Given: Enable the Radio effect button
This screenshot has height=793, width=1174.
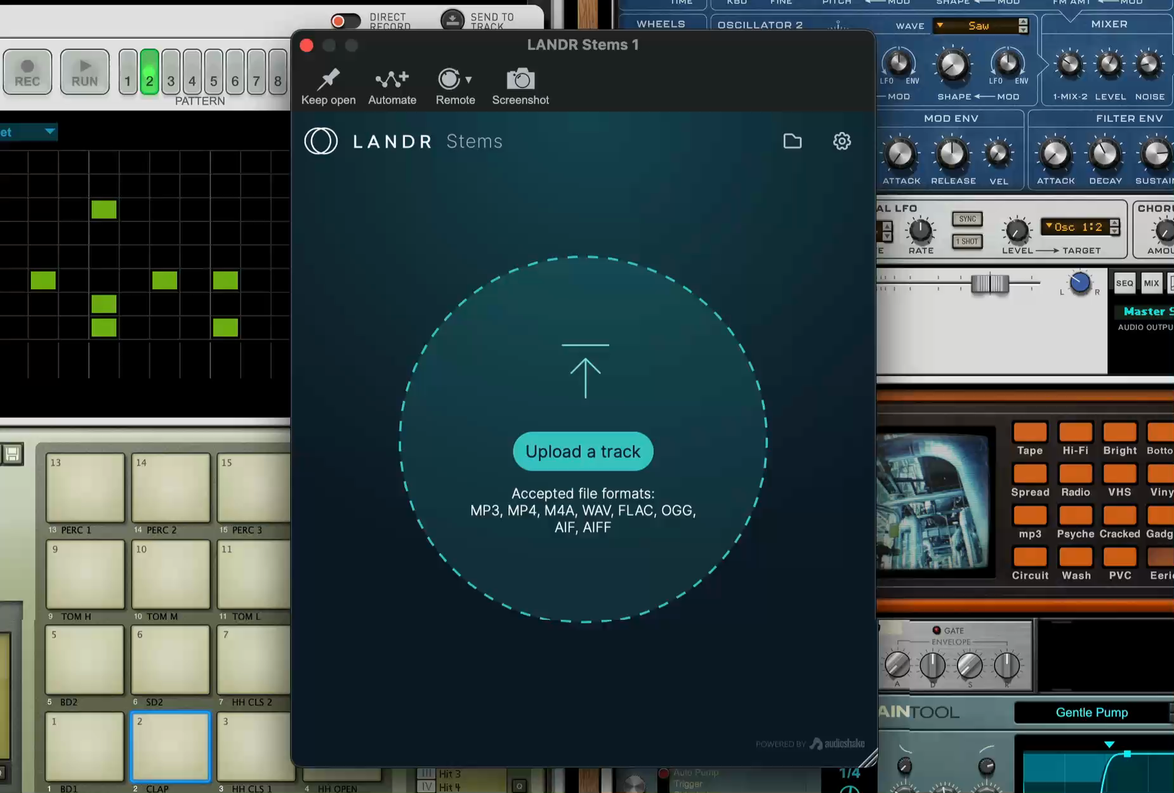Looking at the screenshot, I should point(1076,474).
